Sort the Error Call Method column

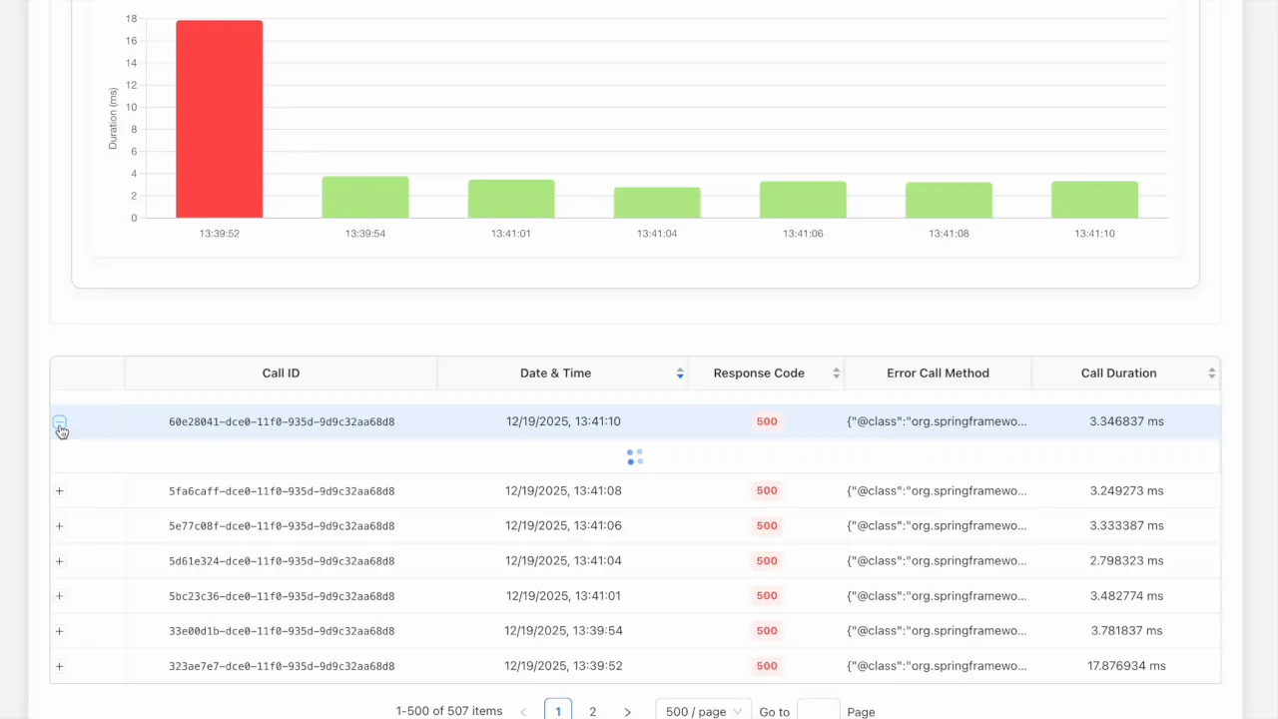[x=938, y=372]
